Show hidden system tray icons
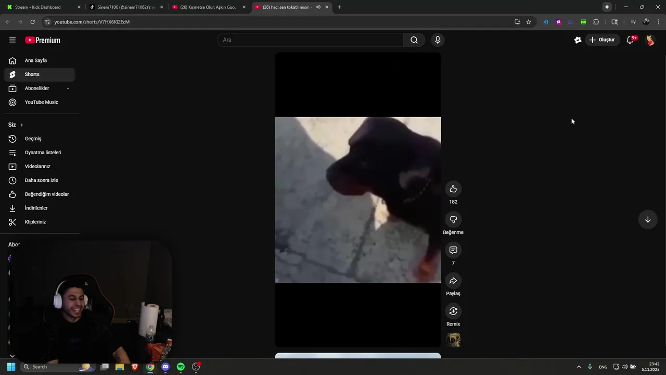This screenshot has height=375, width=666. 579,367
